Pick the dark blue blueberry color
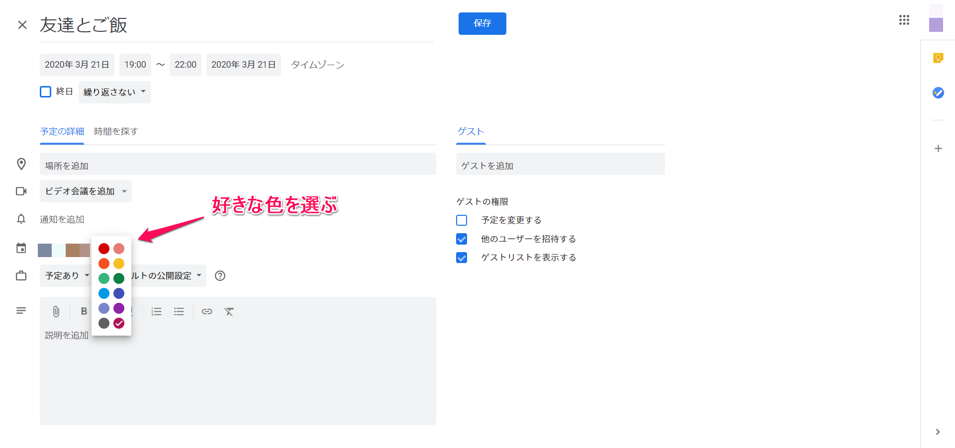 click(119, 293)
